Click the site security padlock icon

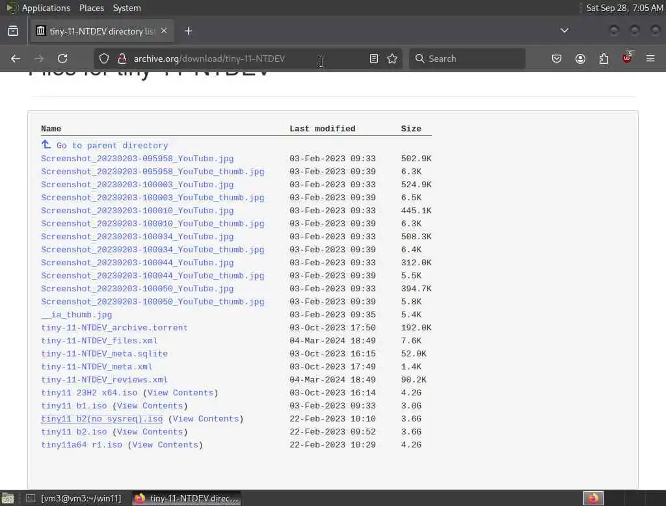point(122,59)
